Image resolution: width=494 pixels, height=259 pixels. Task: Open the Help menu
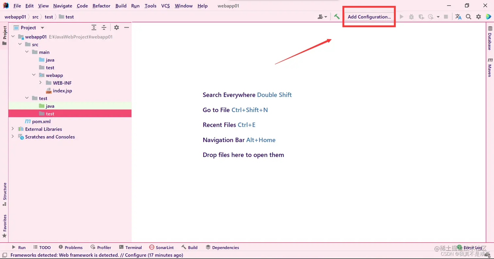point(203,6)
